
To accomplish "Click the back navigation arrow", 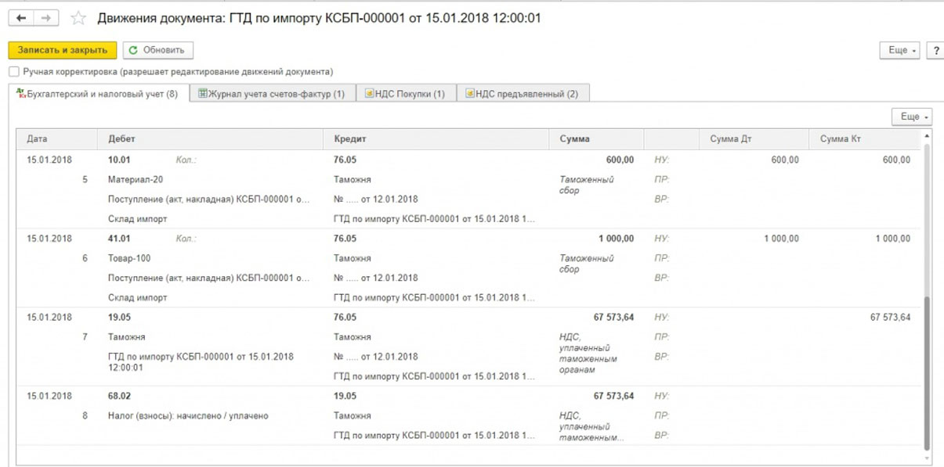I will point(21,17).
